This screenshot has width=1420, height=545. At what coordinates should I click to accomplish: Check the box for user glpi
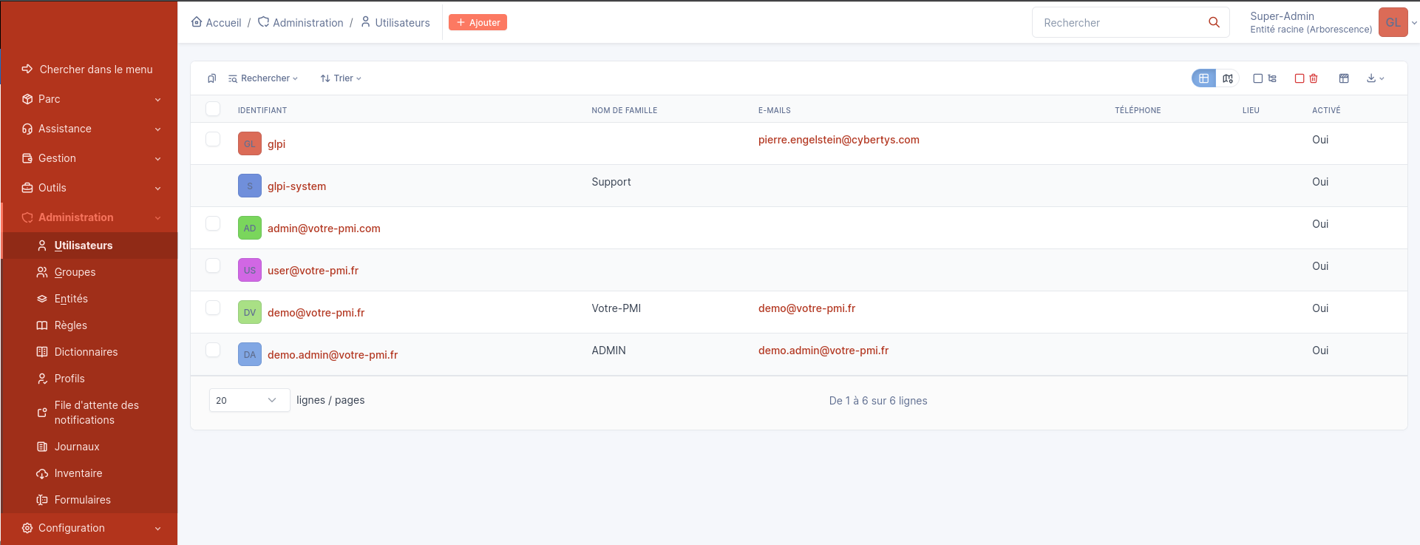(x=213, y=140)
